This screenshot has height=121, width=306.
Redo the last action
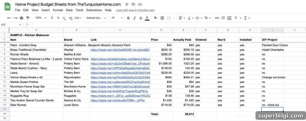15,18
